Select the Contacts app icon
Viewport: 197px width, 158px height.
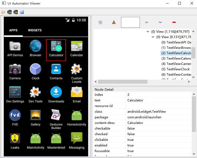pos(56,69)
